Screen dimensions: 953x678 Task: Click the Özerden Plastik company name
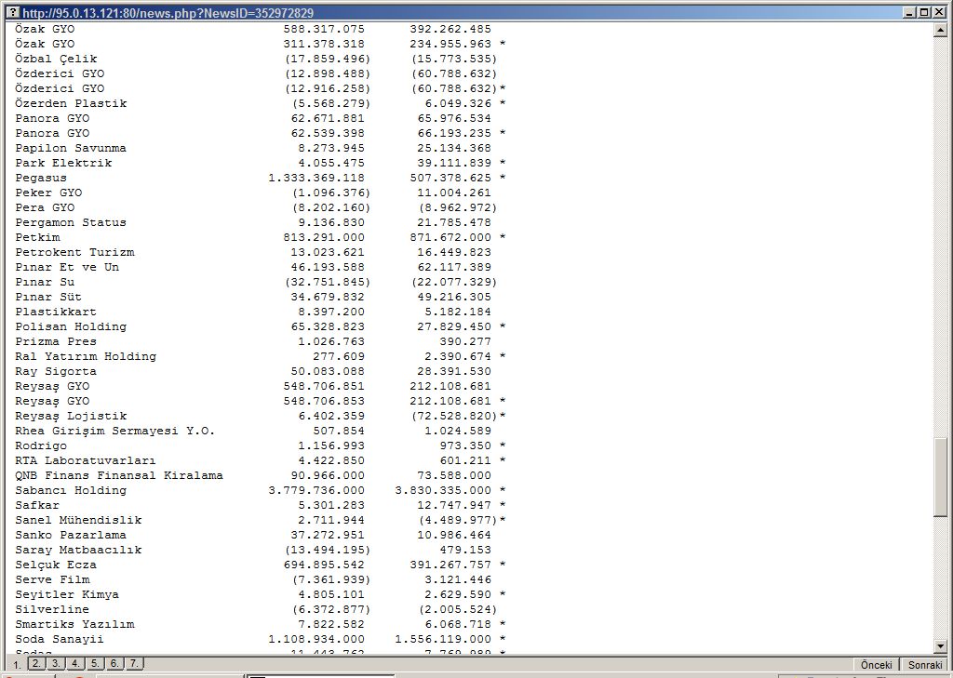[x=71, y=103]
